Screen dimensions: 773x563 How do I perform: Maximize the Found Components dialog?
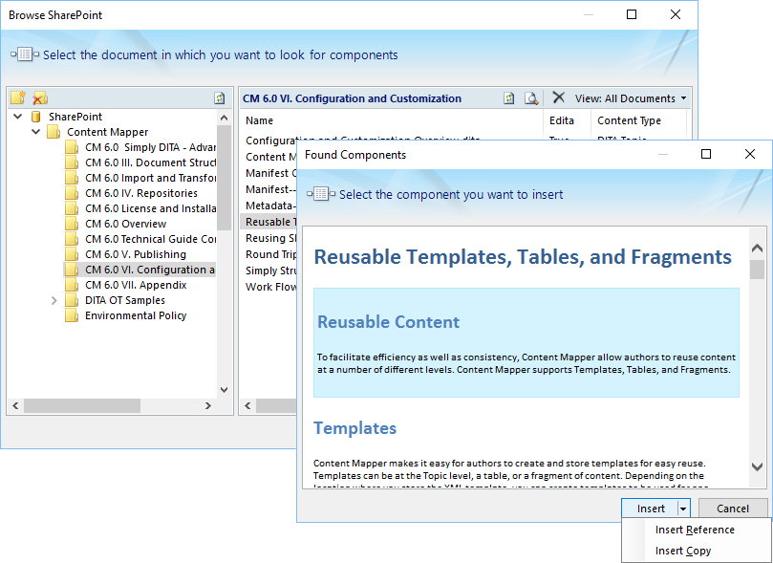(706, 154)
